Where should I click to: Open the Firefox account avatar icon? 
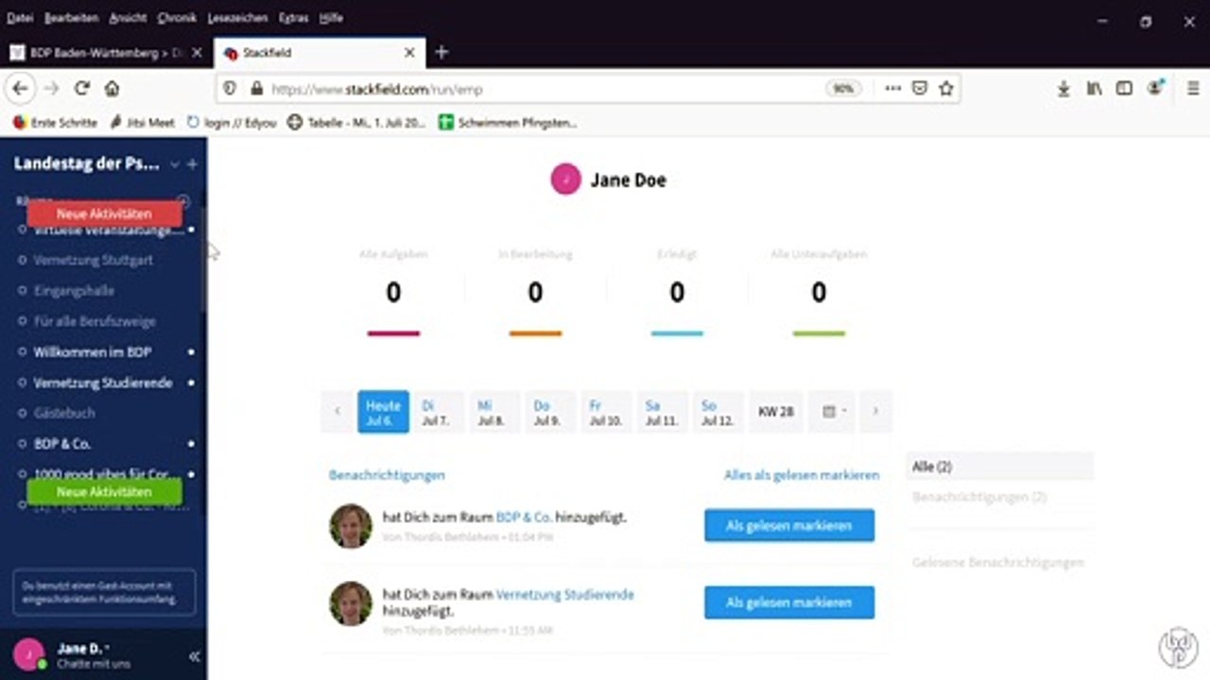click(x=1155, y=88)
